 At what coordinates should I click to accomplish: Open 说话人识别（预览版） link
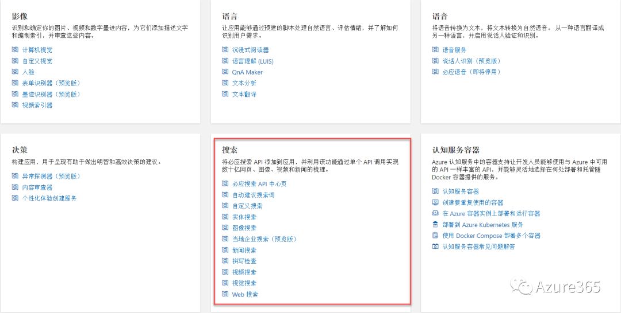(x=471, y=61)
